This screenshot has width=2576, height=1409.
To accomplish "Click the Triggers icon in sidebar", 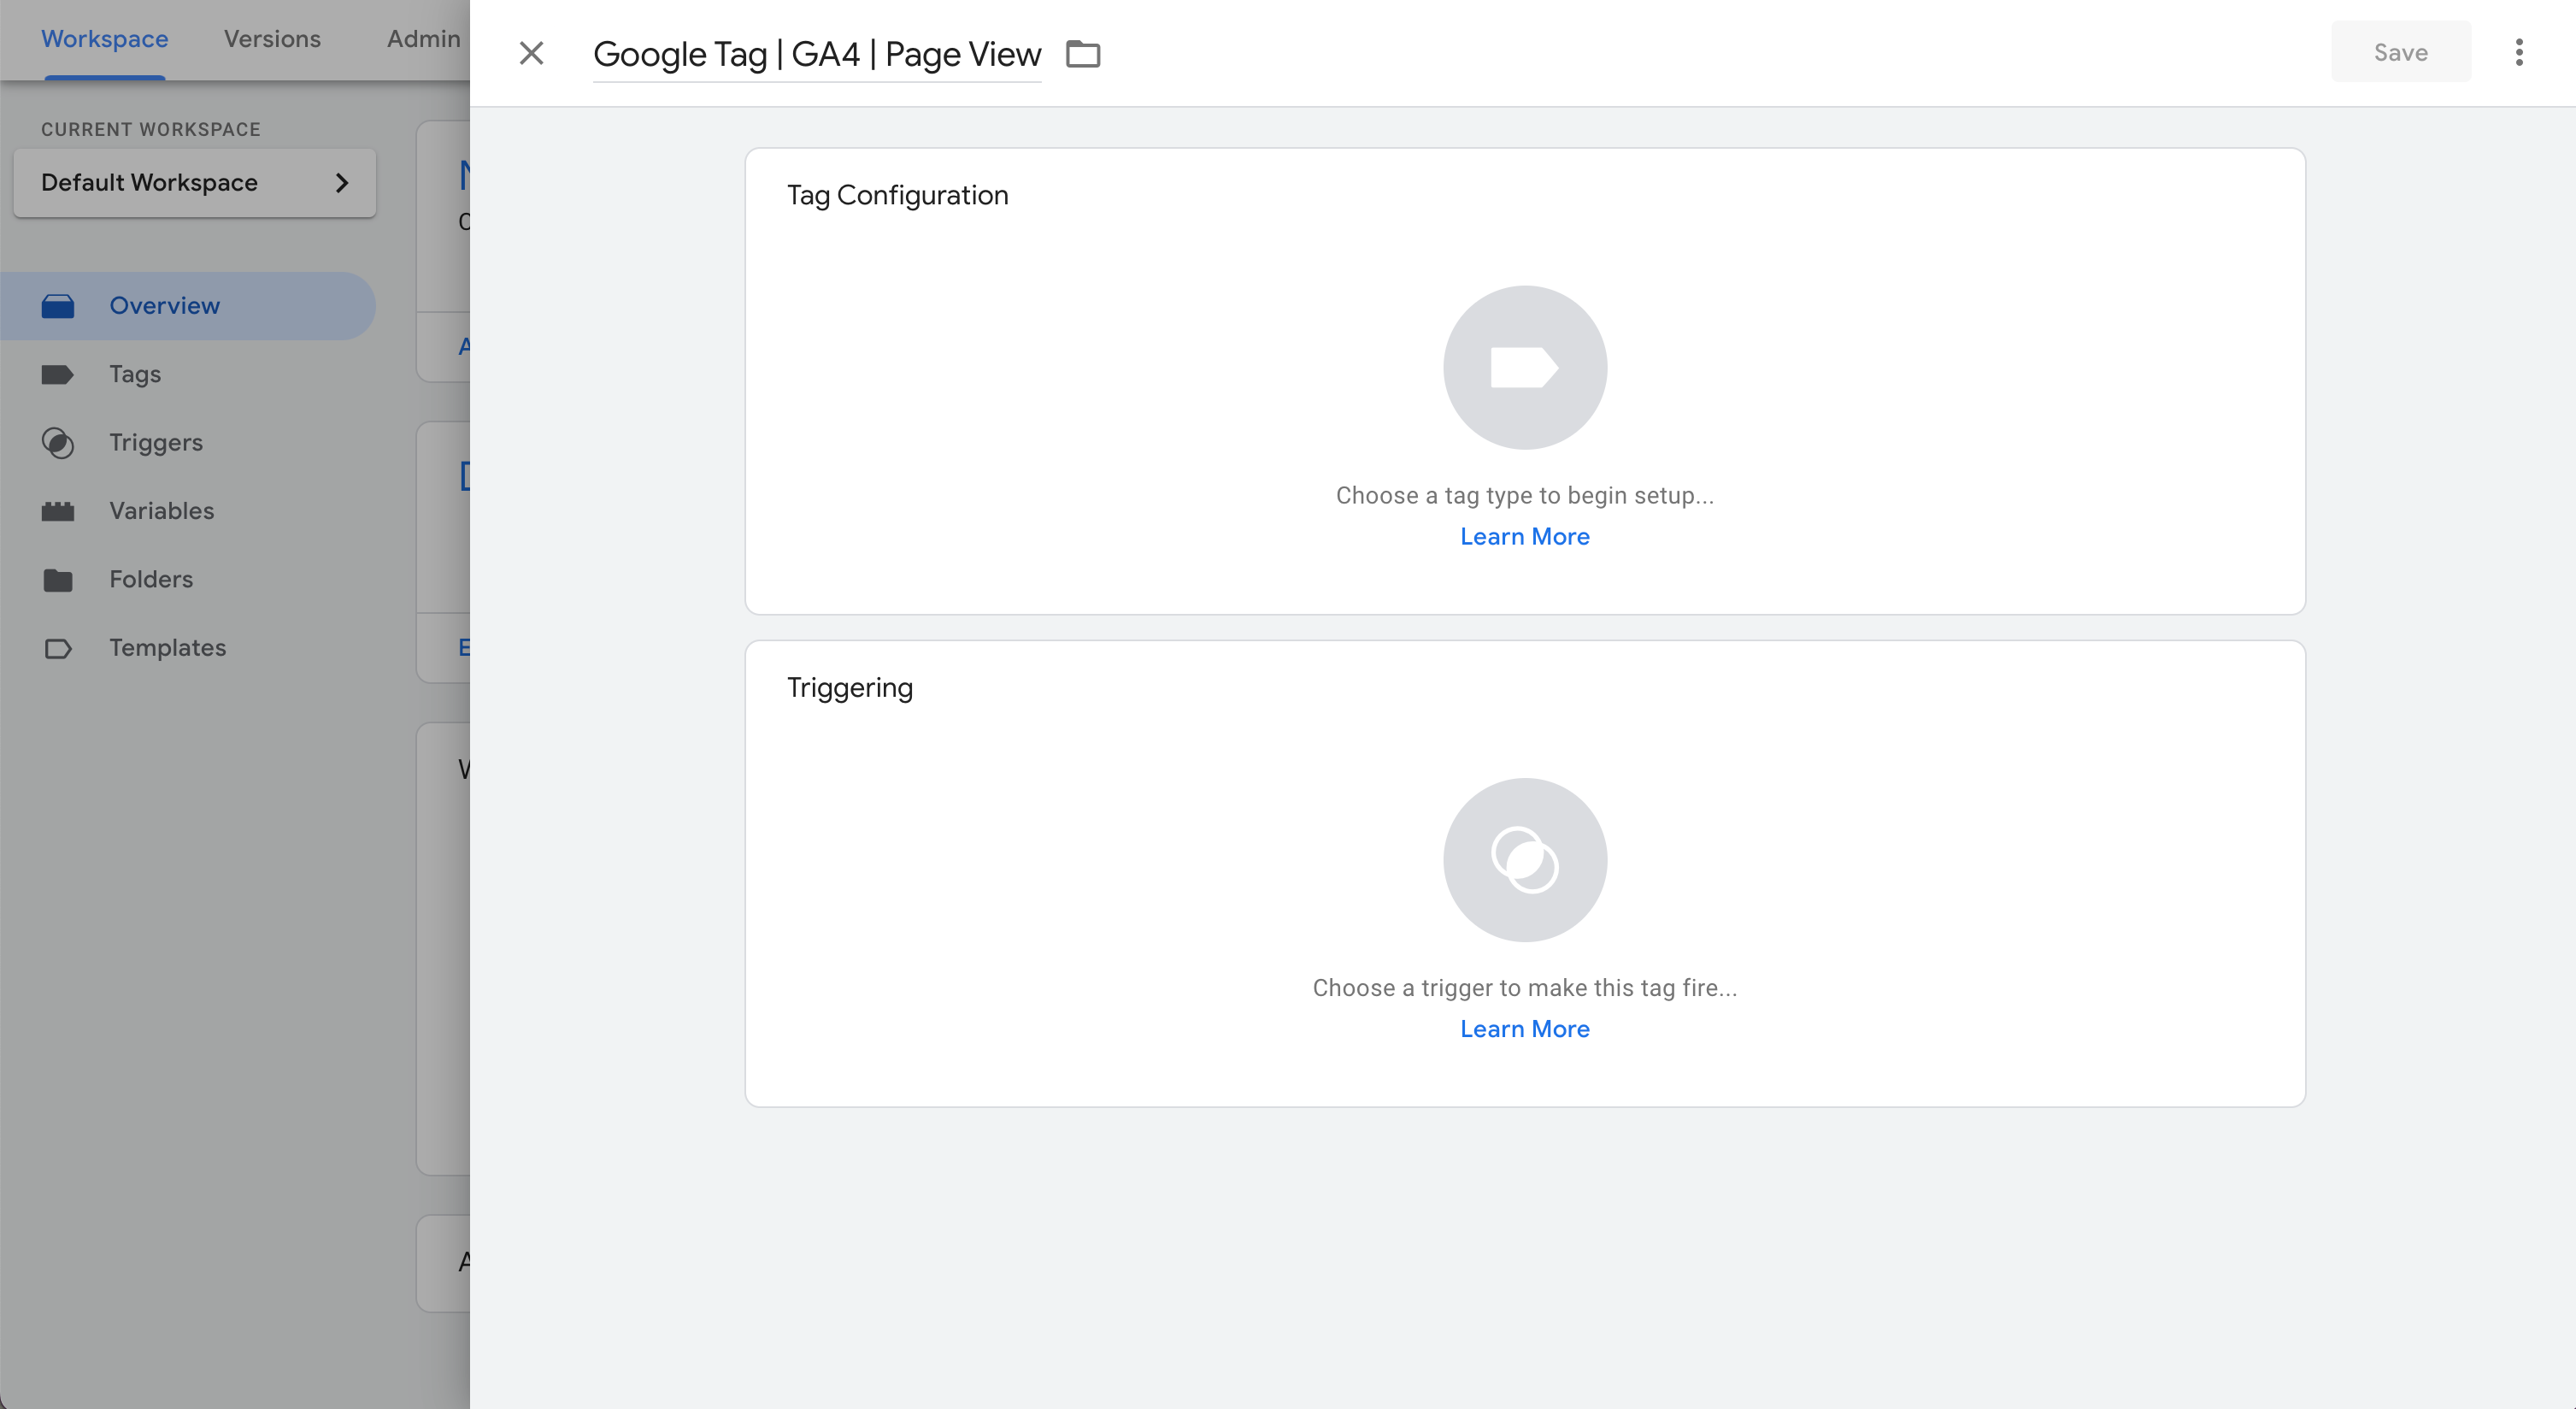I will (x=58, y=443).
